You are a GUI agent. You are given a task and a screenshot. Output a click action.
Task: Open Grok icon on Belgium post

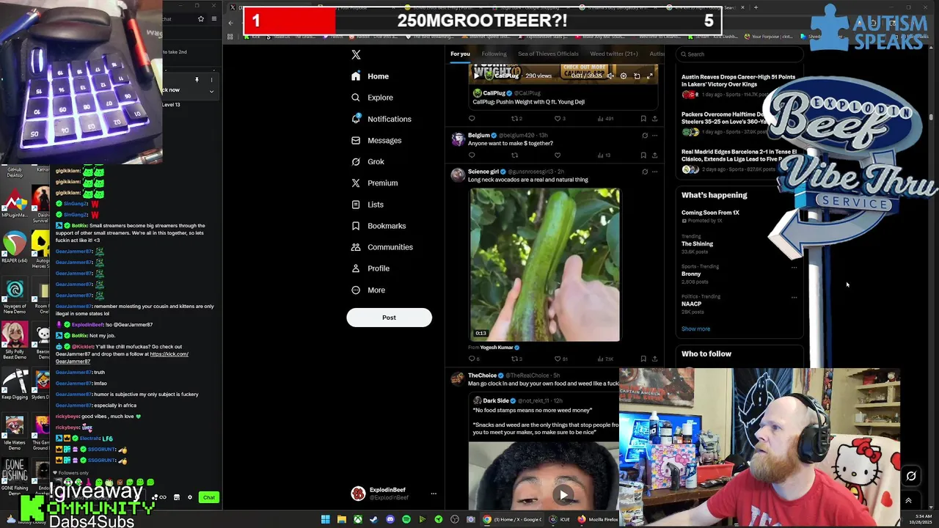(645, 135)
